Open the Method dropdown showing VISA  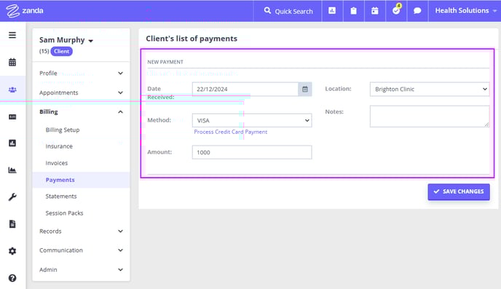pyautogui.click(x=252, y=120)
